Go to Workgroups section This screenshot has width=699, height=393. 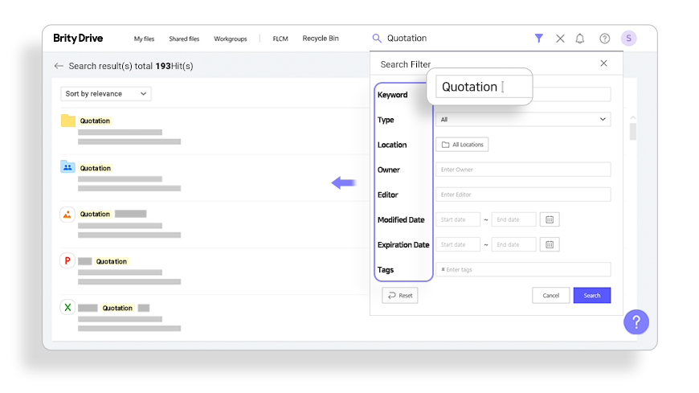click(230, 39)
